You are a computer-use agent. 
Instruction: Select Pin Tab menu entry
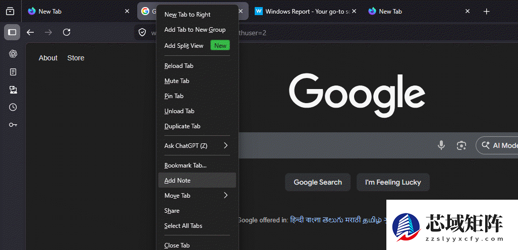[174, 96]
